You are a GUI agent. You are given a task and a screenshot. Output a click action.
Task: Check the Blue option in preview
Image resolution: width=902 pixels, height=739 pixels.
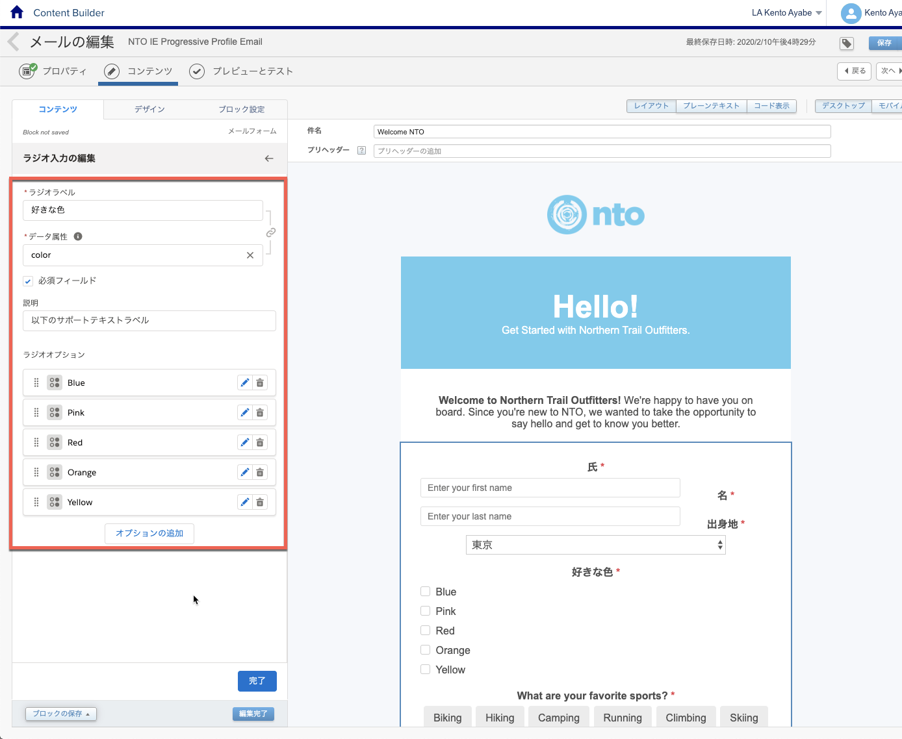click(x=426, y=592)
